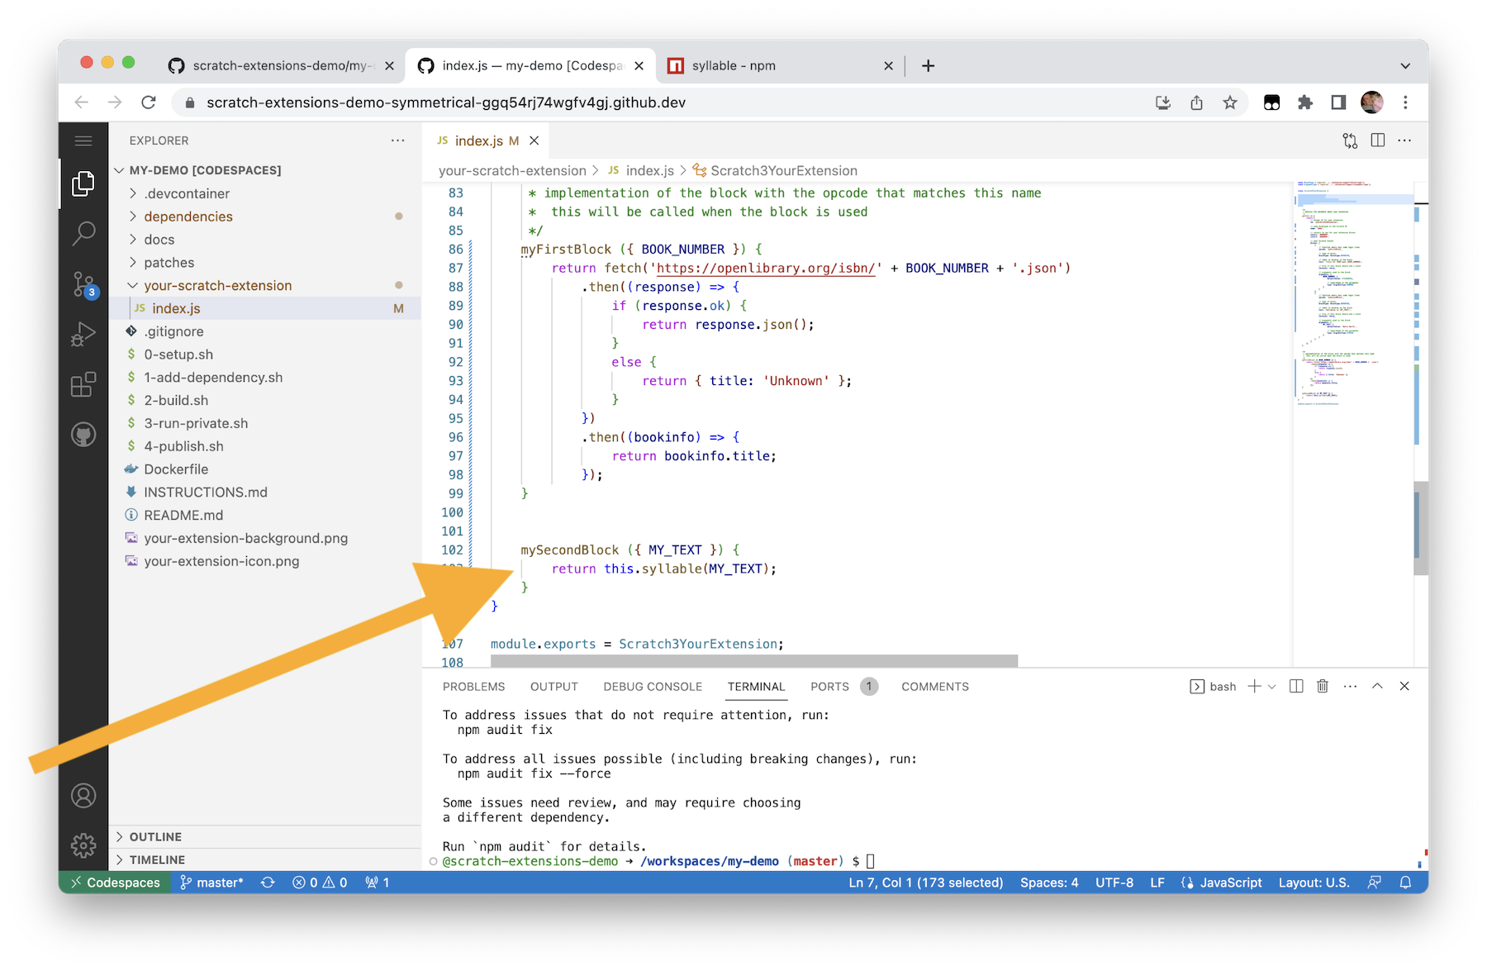Kill the active terminal with the trash icon

coord(1323,686)
